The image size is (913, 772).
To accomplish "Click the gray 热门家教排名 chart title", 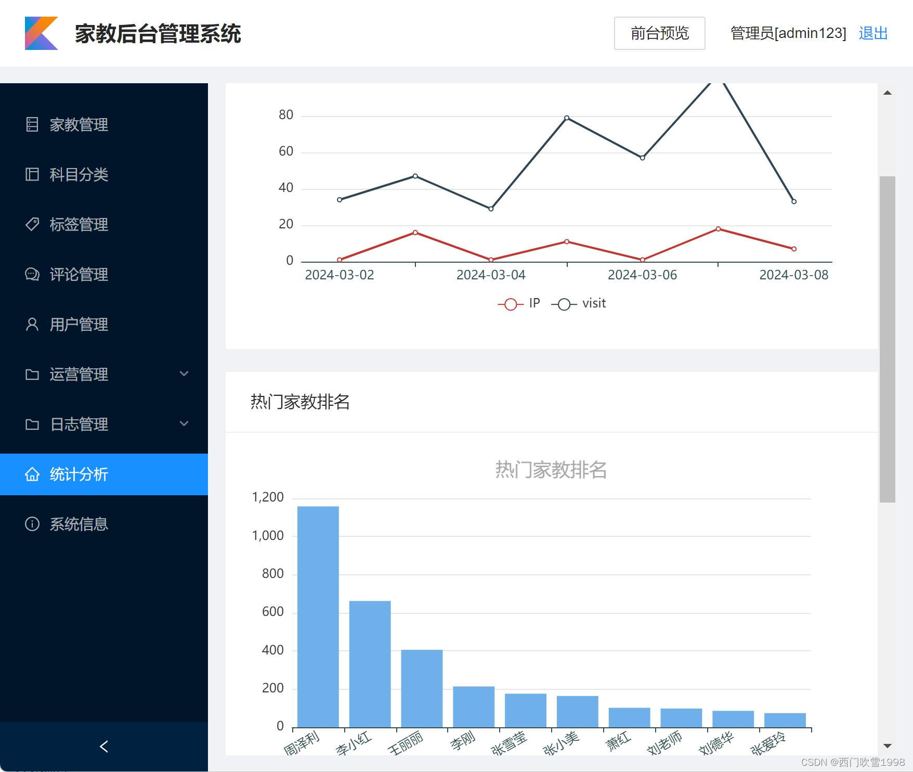I will pos(551,470).
